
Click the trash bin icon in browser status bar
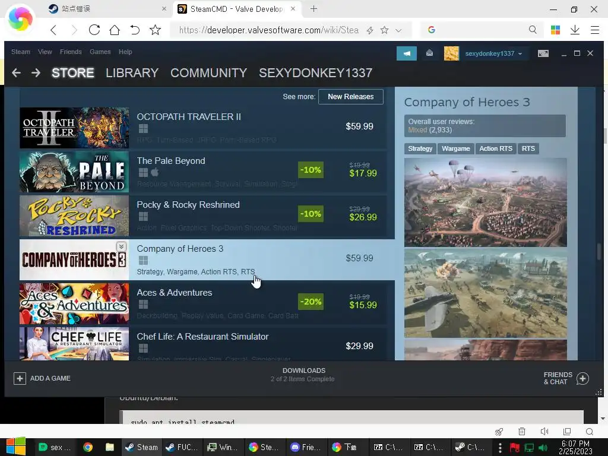[x=522, y=432]
